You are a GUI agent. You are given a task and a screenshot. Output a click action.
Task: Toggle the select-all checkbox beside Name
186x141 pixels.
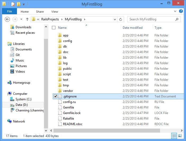tap(54, 28)
